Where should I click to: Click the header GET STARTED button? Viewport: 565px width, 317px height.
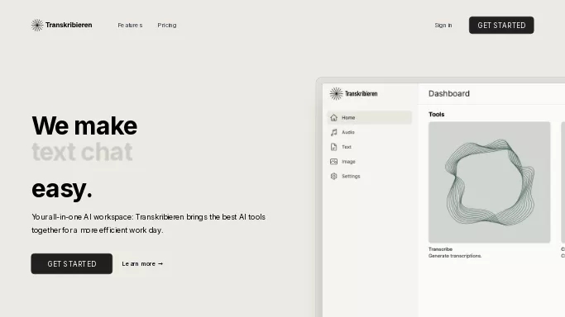pyautogui.click(x=501, y=25)
